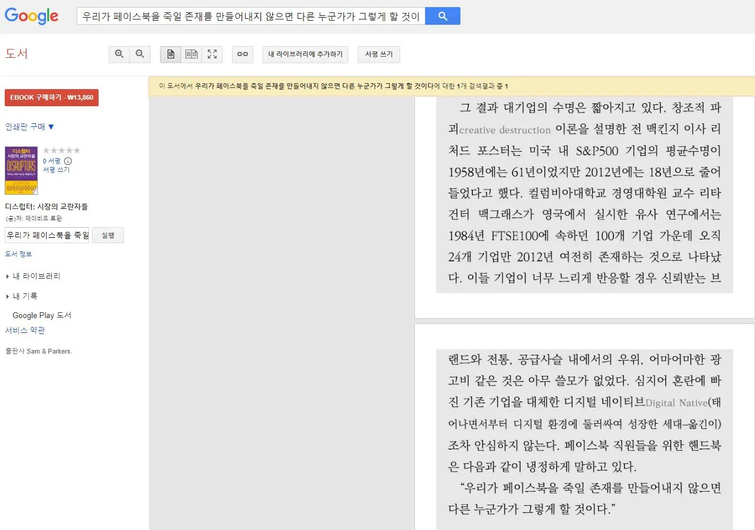The width and height of the screenshot is (755, 530).
Task: Click publisher text '출판사 Sam & Parkers.'
Action: (x=38, y=351)
